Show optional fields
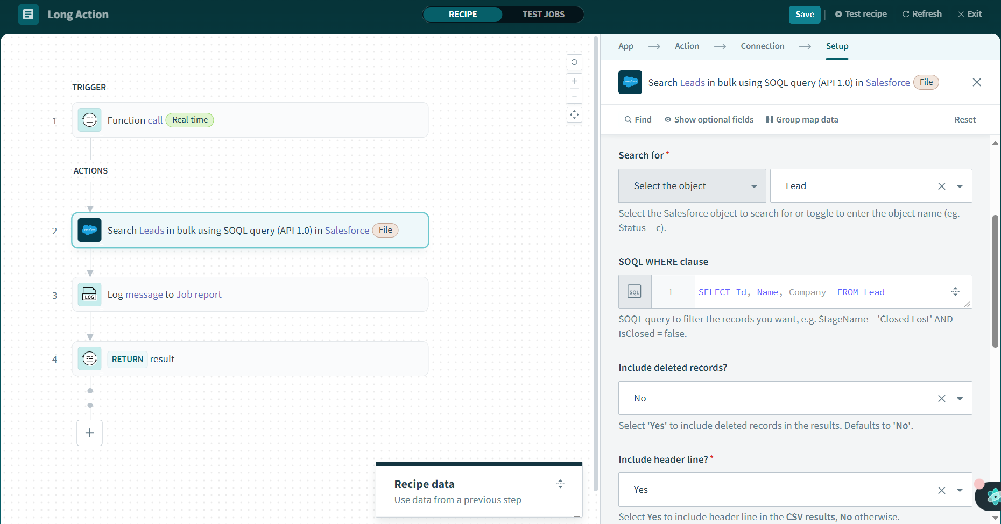 point(709,119)
